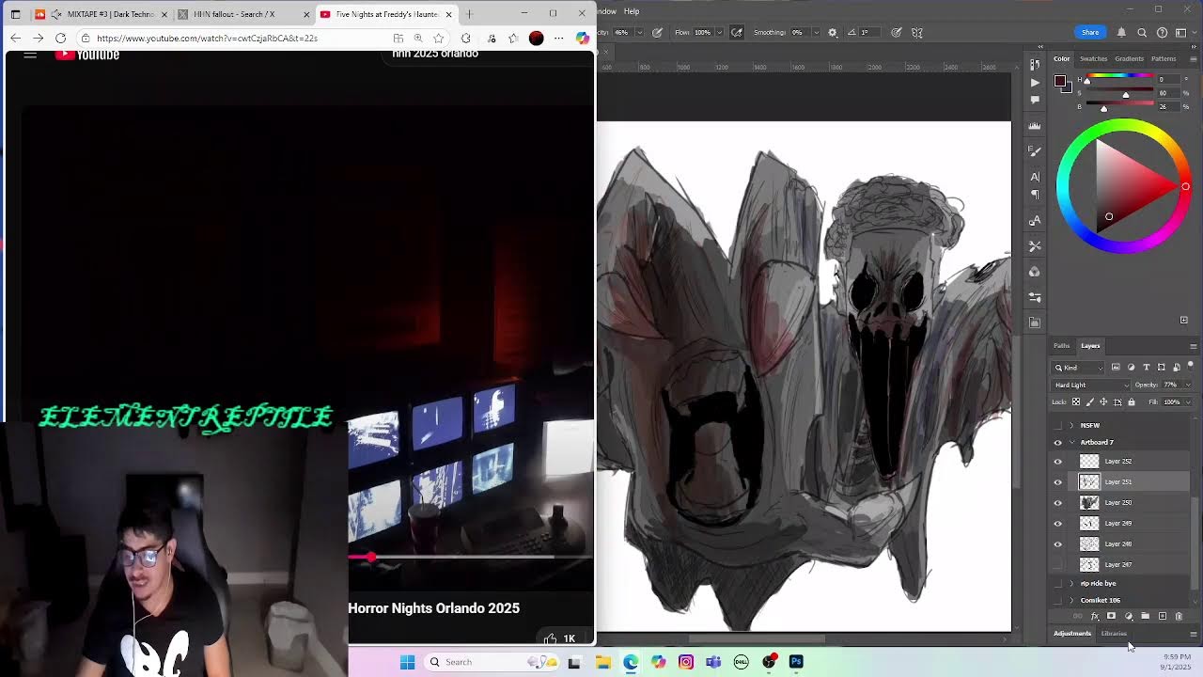Screen dimensions: 1203x677
Task: Click the smoothing options gear icon
Action: tap(832, 32)
